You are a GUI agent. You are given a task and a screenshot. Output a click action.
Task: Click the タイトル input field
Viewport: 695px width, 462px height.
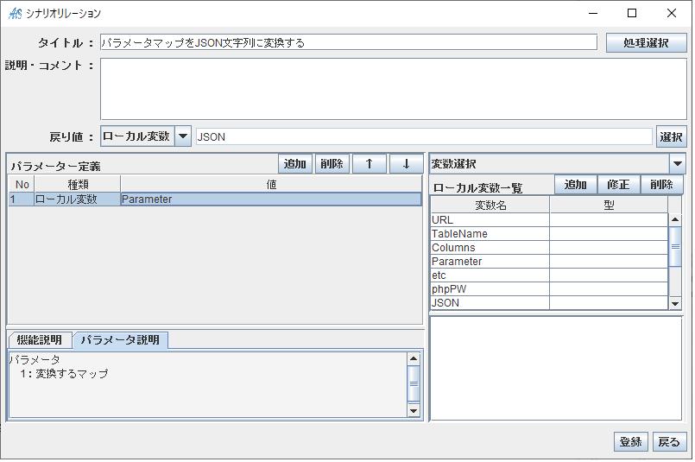349,42
